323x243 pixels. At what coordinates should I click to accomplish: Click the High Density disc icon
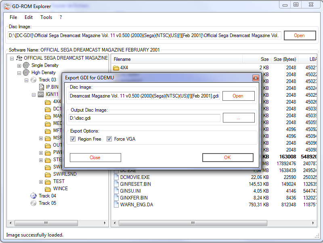26,73
